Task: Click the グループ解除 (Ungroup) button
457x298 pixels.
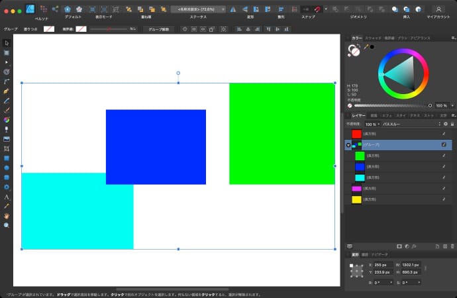Action: [158, 29]
